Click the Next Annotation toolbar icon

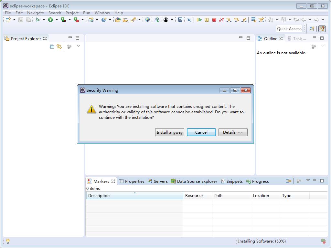(x=271, y=20)
